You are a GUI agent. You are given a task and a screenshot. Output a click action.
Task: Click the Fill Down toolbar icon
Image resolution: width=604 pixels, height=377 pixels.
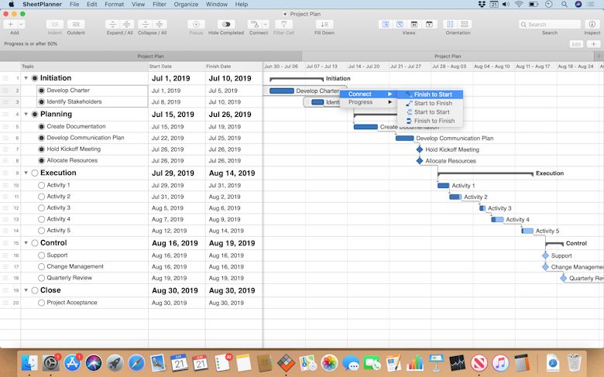pos(324,24)
